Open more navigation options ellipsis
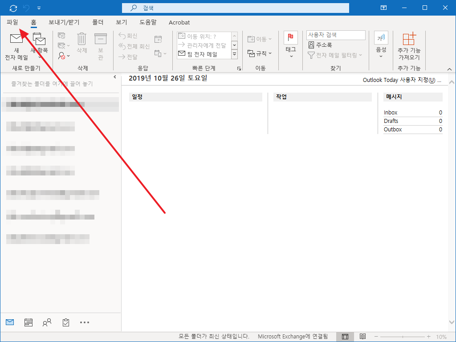 coord(85,322)
